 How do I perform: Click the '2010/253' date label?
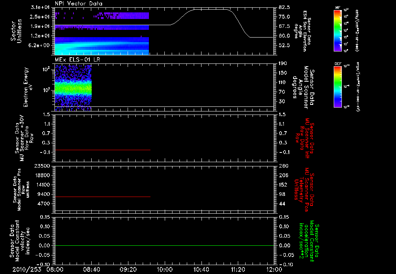[27, 270]
